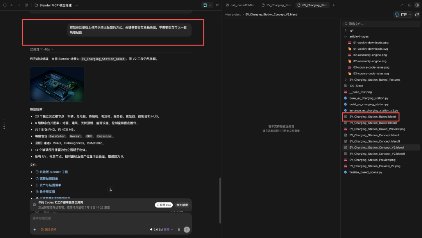The image size is (422, 238).
Task: Open the 5.6 Sol 极高 model dropdown
Action: click(161, 230)
